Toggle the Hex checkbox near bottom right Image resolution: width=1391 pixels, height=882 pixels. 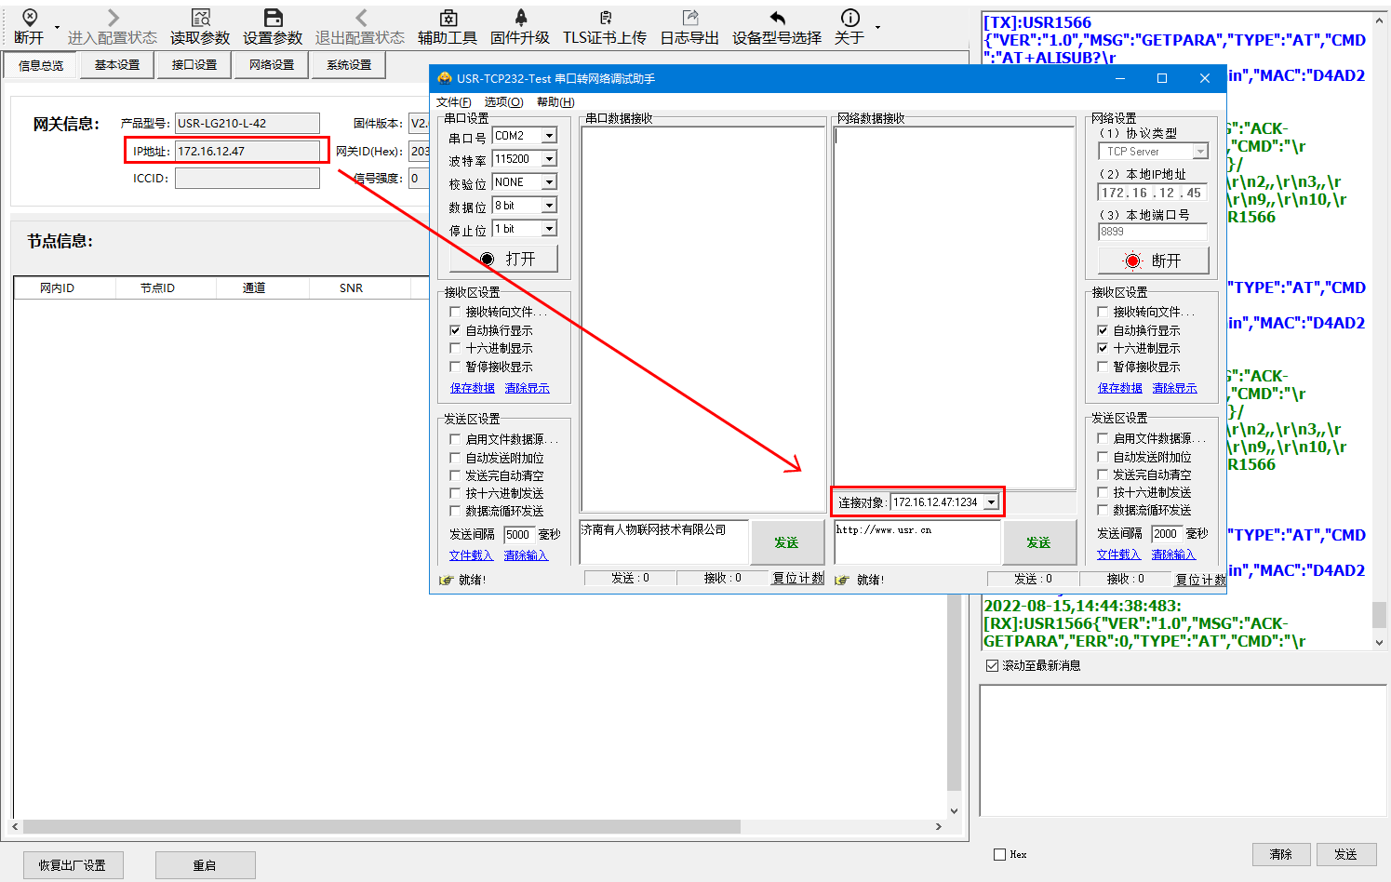[1000, 854]
